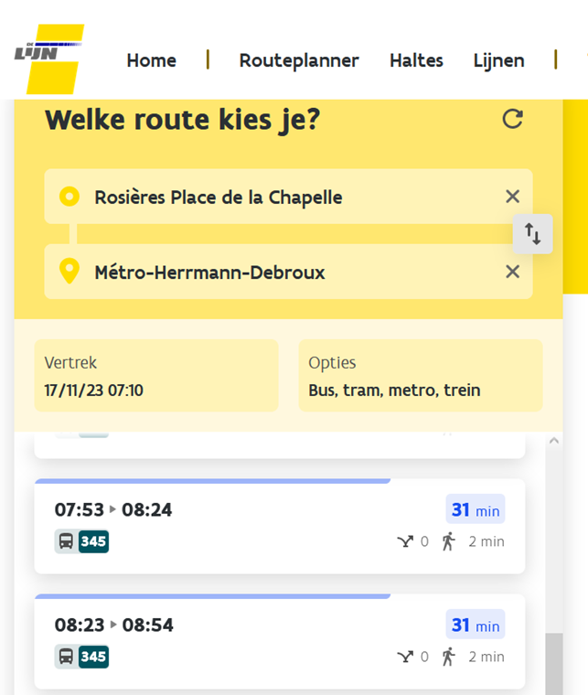Open the Vertrek departure time selector

click(x=156, y=376)
